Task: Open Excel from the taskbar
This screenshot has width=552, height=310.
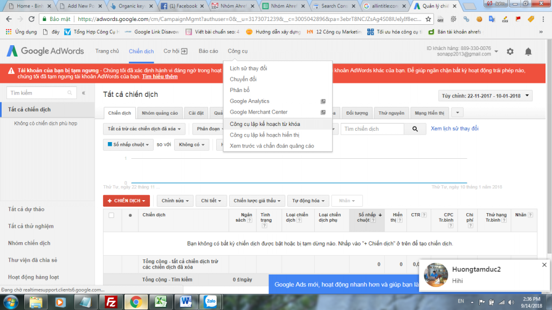Action: [161, 302]
